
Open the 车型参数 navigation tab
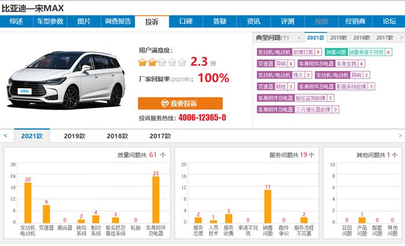point(50,21)
